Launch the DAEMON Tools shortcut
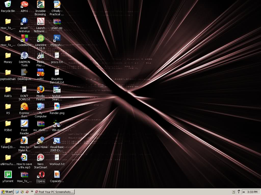 click(x=24, y=55)
